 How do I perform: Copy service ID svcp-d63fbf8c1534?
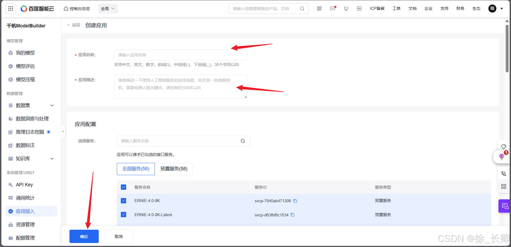coord(292,215)
